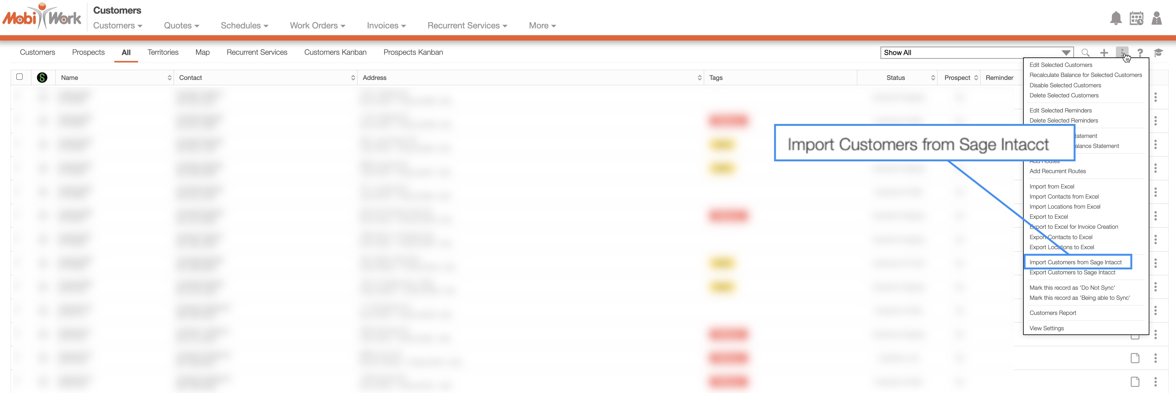1176x393 pixels.
Task: Click the plus icon to add customer
Action: click(x=1104, y=53)
